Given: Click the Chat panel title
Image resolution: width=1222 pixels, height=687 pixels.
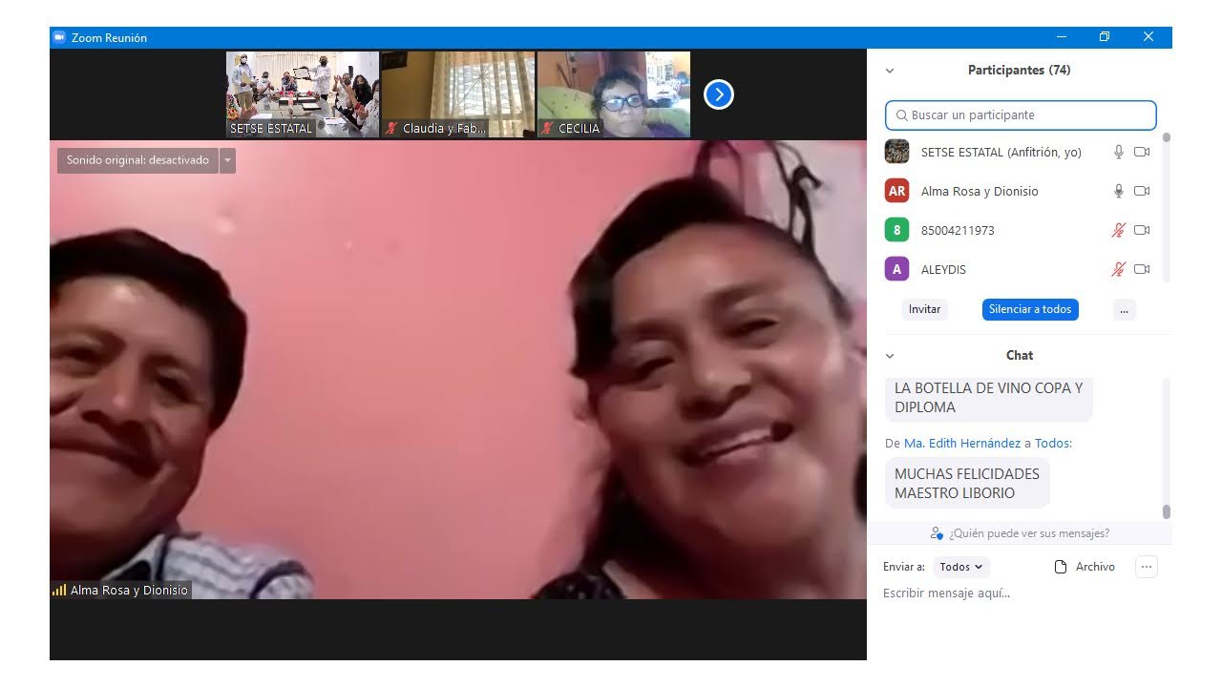Looking at the screenshot, I should click(x=1019, y=356).
